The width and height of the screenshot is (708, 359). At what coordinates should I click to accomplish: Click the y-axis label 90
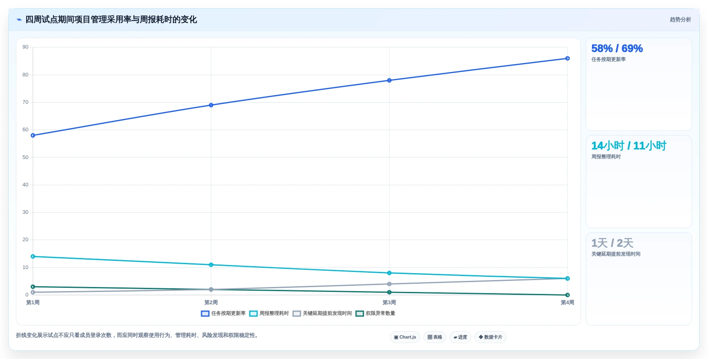(x=25, y=47)
